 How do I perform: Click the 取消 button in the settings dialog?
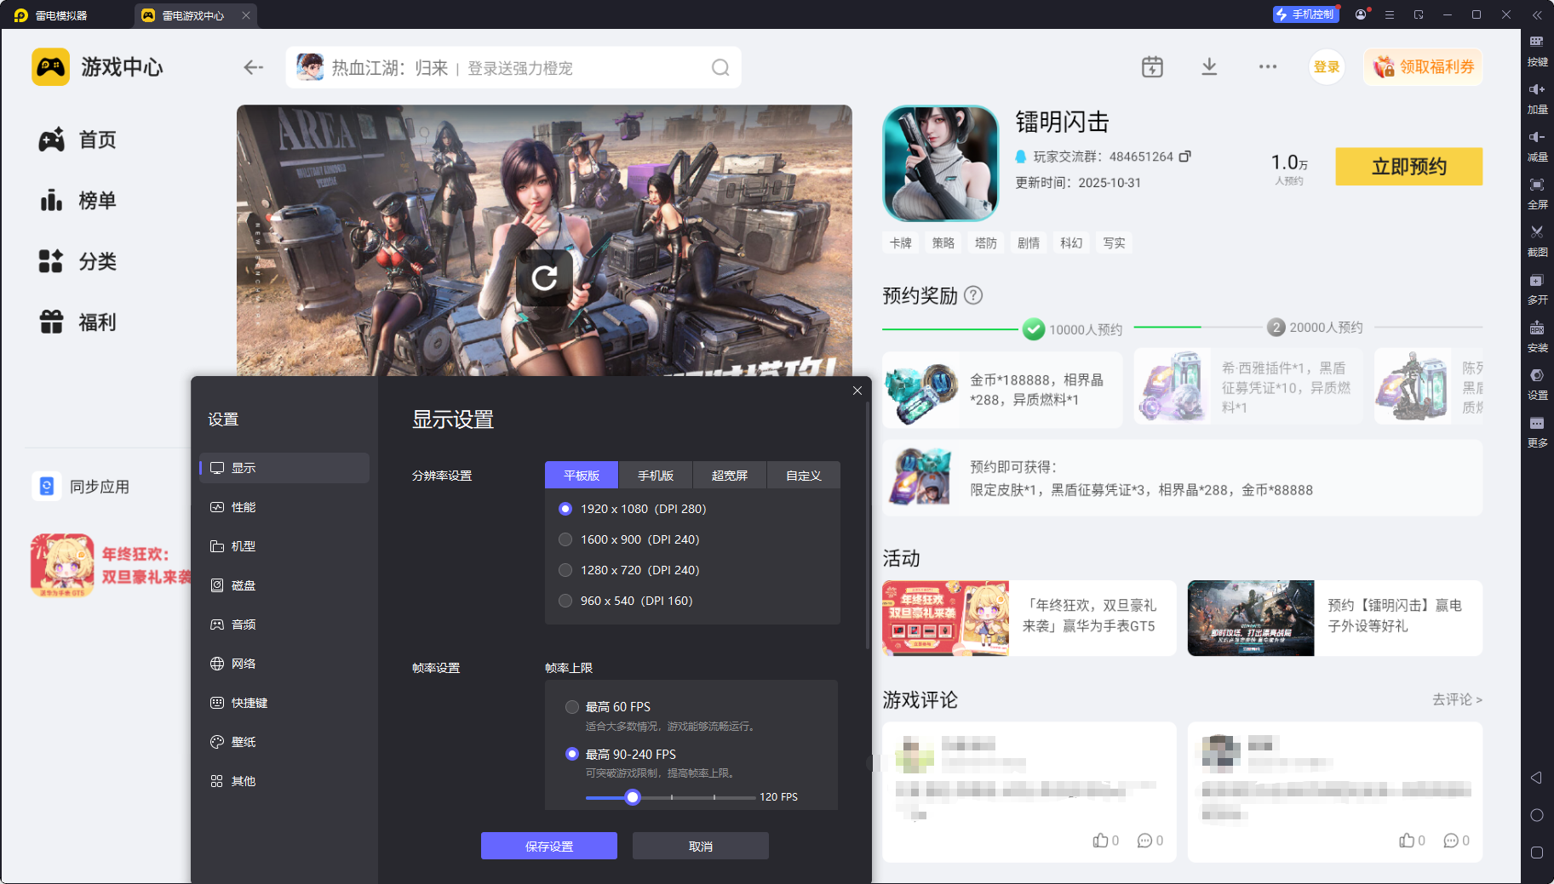[x=701, y=846]
